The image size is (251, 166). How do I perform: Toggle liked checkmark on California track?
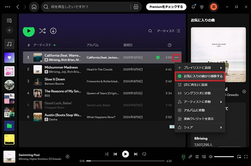click(158, 57)
